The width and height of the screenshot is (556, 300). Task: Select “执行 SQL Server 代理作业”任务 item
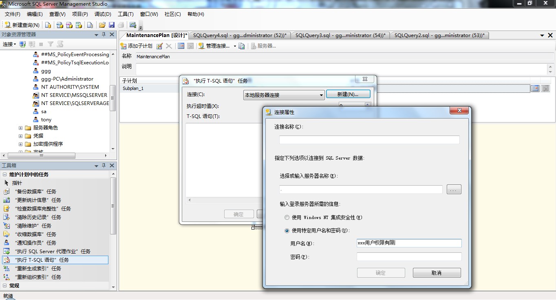coord(55,251)
